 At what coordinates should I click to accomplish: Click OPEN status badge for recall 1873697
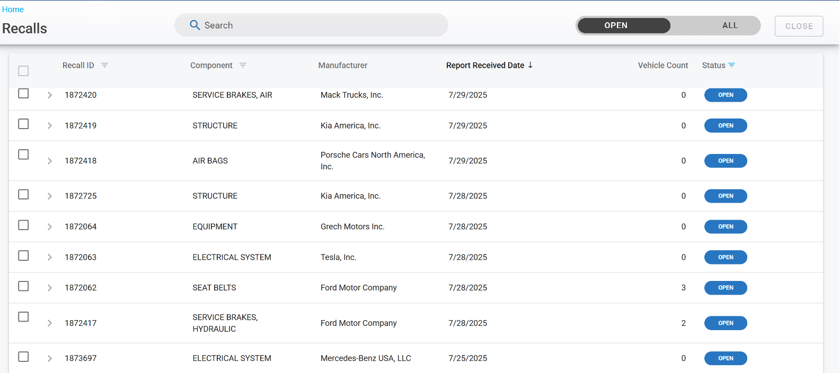coord(725,358)
